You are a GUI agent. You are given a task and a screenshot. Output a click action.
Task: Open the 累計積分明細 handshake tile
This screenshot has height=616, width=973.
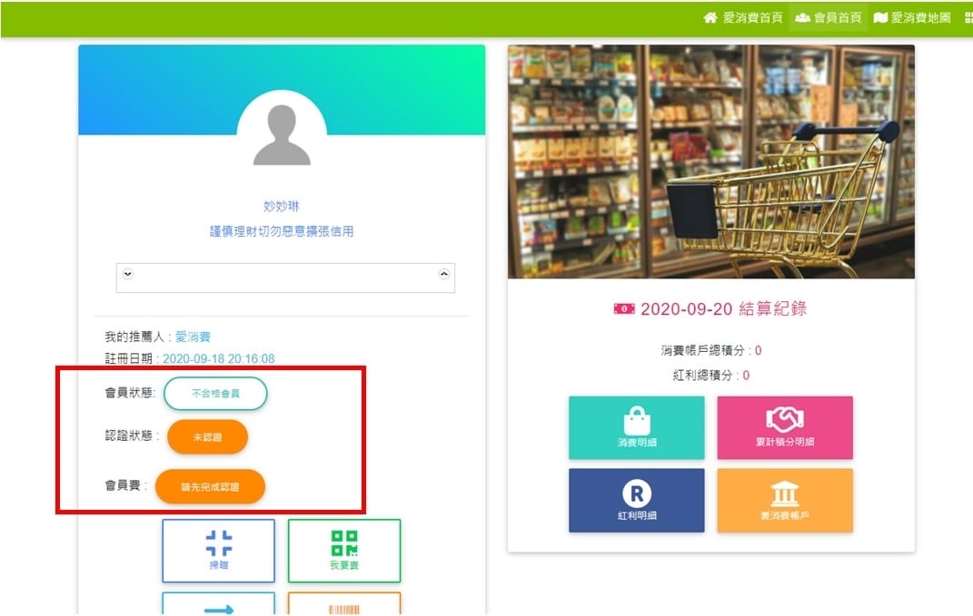click(x=785, y=427)
